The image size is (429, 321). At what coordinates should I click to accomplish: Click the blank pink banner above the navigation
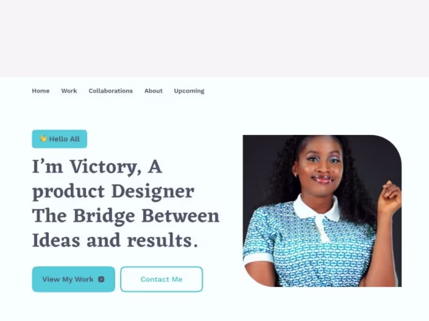click(214, 39)
